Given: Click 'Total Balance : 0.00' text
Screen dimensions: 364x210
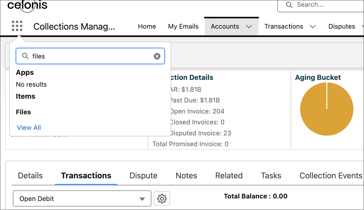Looking at the screenshot, I should 256,196.
